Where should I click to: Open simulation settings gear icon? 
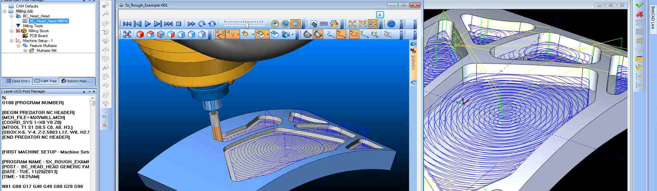[334, 24]
